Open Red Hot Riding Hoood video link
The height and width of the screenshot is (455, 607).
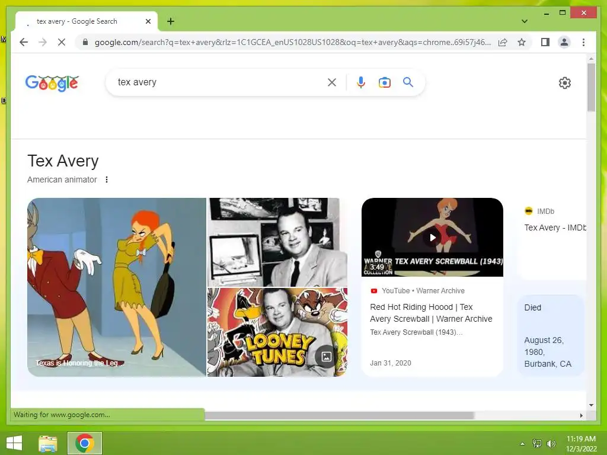click(431, 313)
